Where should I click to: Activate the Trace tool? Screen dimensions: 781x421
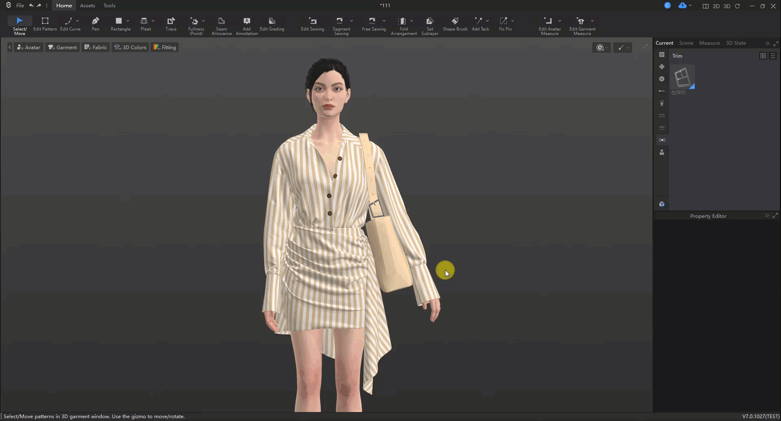pyautogui.click(x=171, y=24)
